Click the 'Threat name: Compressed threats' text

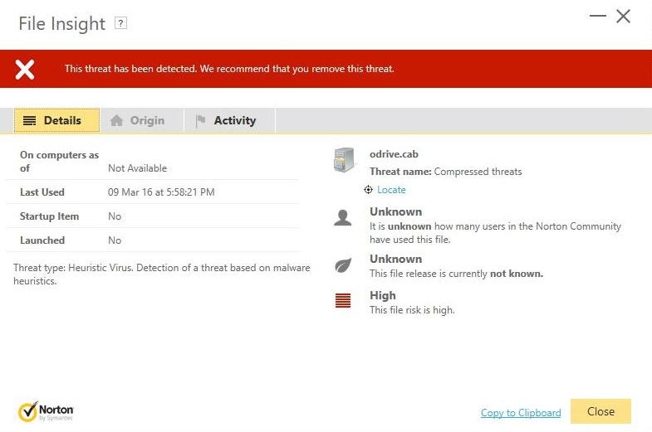click(x=446, y=172)
